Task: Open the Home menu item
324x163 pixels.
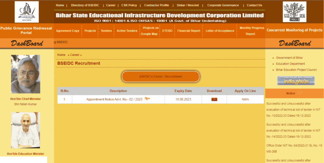Action: coord(60,5)
